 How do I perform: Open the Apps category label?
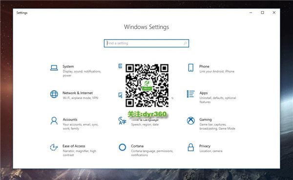point(204,93)
